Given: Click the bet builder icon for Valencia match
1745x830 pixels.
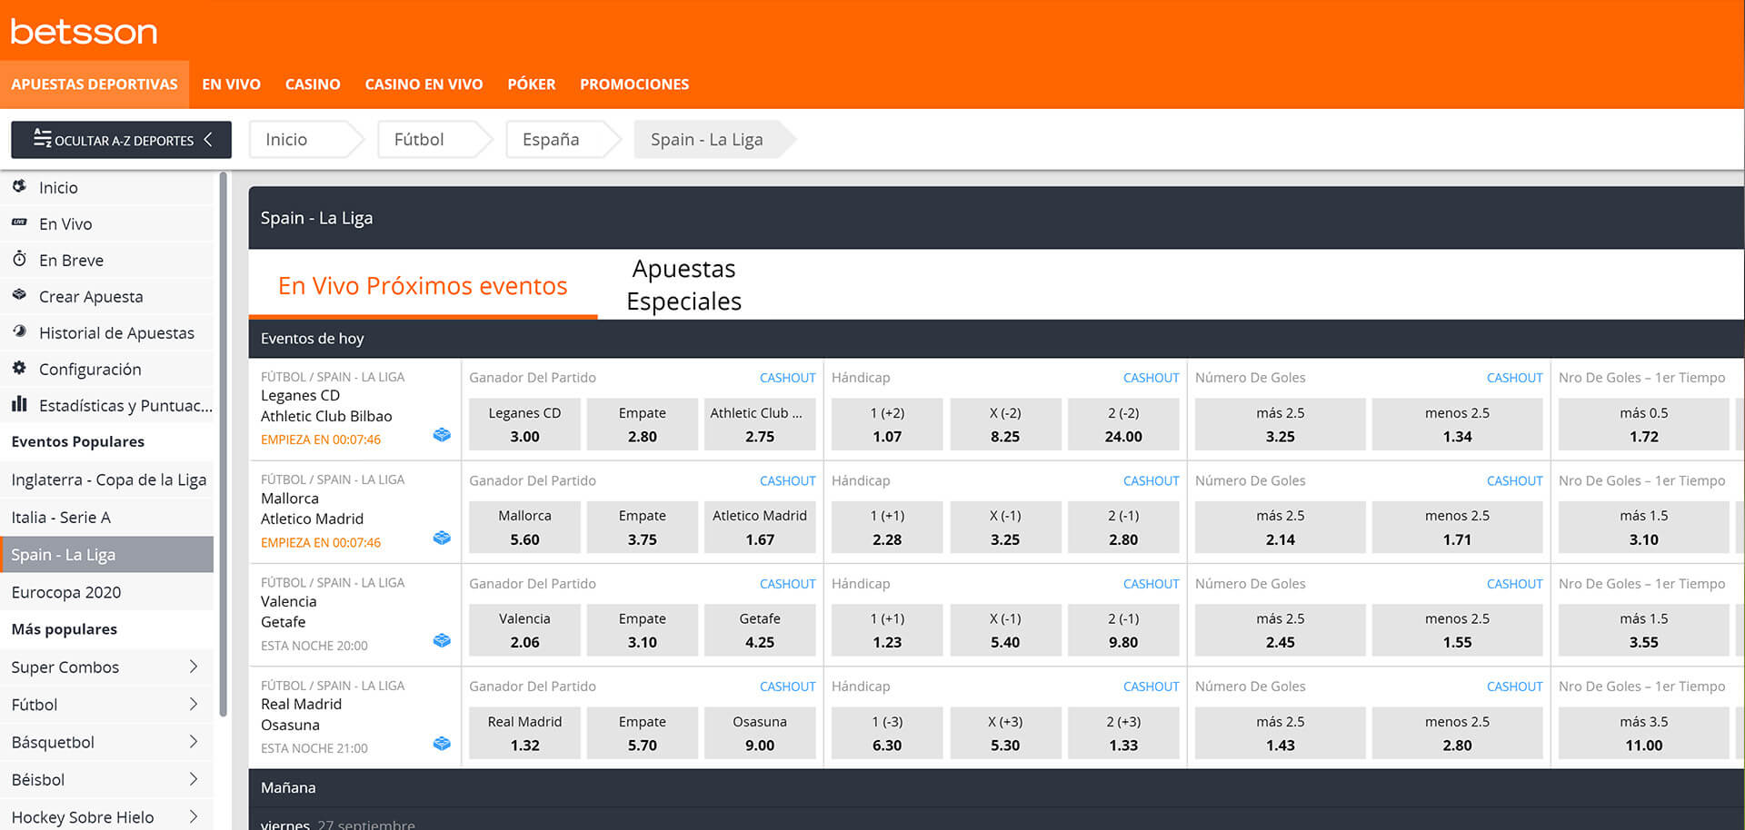Looking at the screenshot, I should click(x=442, y=640).
